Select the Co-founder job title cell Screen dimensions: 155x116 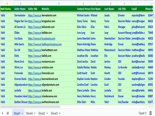coord(124,67)
